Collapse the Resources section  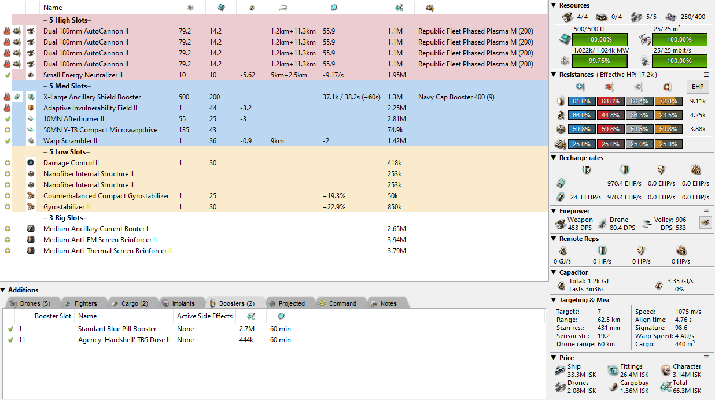(554, 5)
